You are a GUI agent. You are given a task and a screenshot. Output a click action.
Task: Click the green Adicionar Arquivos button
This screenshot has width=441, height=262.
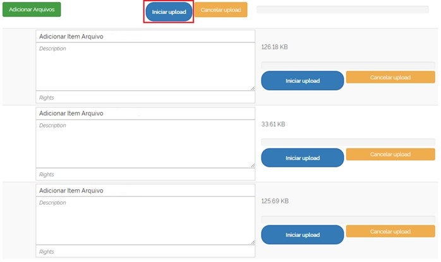pos(32,10)
